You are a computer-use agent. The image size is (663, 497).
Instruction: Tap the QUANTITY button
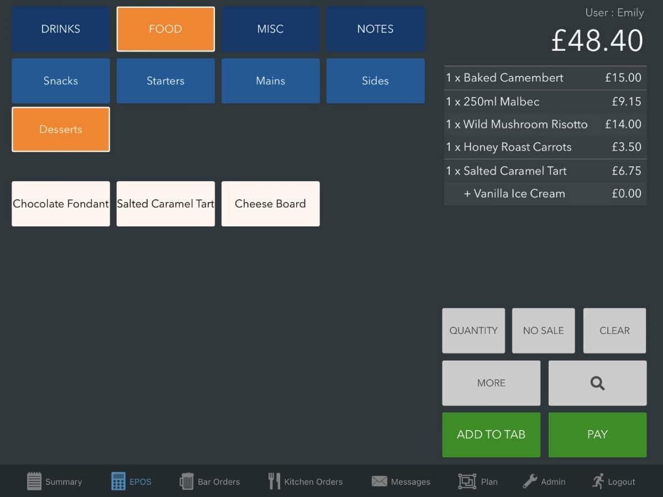click(473, 331)
